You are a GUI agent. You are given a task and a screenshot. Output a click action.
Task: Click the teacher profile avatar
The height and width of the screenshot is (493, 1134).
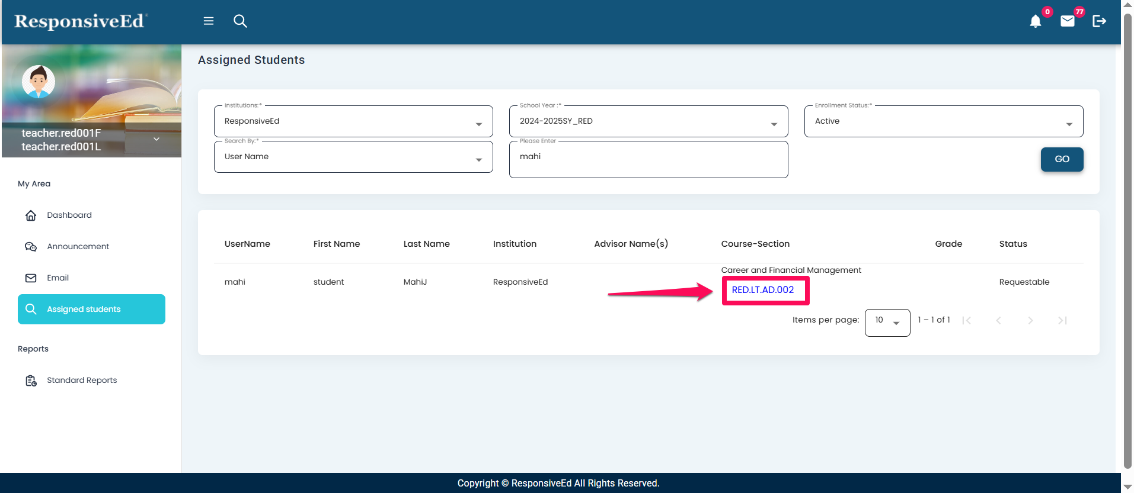coord(39,82)
